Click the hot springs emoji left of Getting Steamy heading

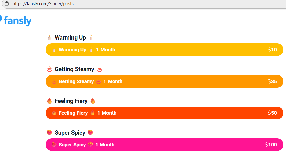click(x=49, y=69)
